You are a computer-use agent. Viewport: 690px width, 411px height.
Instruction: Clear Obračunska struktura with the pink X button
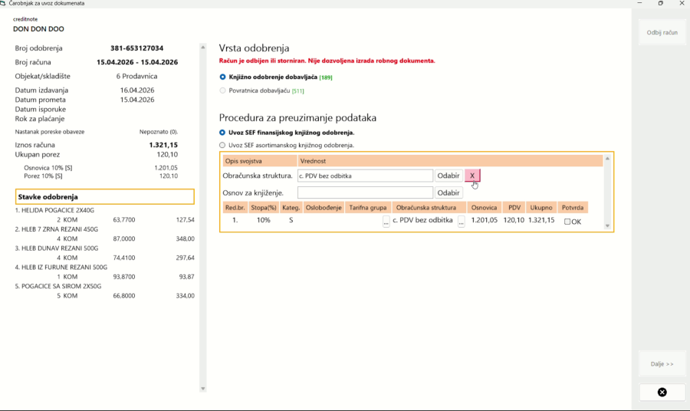pyautogui.click(x=472, y=176)
